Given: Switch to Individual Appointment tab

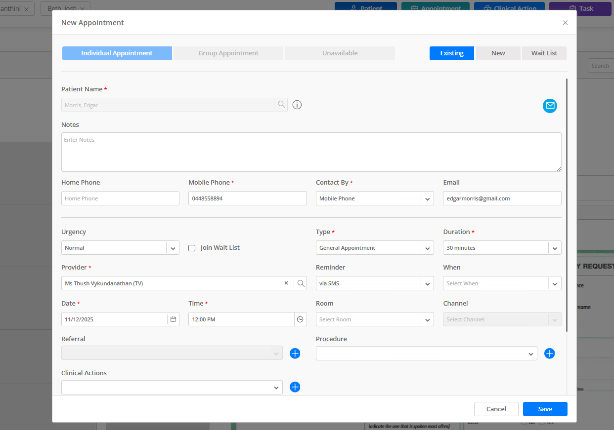Looking at the screenshot, I should (117, 53).
